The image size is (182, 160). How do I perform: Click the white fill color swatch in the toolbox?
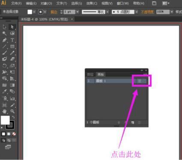point(5,120)
